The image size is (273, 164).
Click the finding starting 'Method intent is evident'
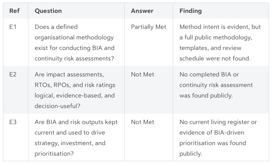coord(220,43)
